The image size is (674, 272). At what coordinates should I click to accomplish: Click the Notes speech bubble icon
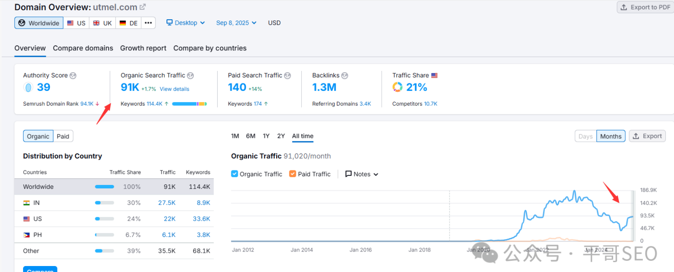[x=348, y=174]
